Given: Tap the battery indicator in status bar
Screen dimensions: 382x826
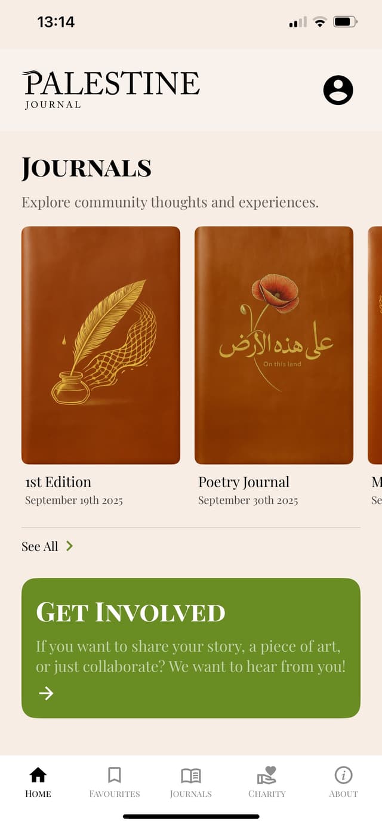Looking at the screenshot, I should (x=345, y=22).
